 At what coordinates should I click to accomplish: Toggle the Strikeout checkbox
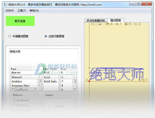pyautogui.click(x=14, y=100)
